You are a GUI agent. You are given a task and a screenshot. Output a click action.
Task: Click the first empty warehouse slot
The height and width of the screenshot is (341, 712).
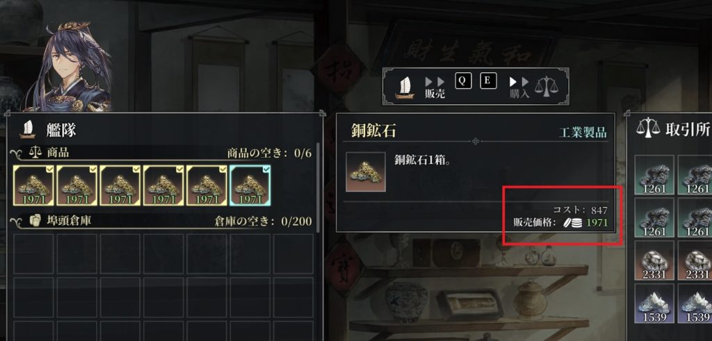pyautogui.click(x=33, y=254)
